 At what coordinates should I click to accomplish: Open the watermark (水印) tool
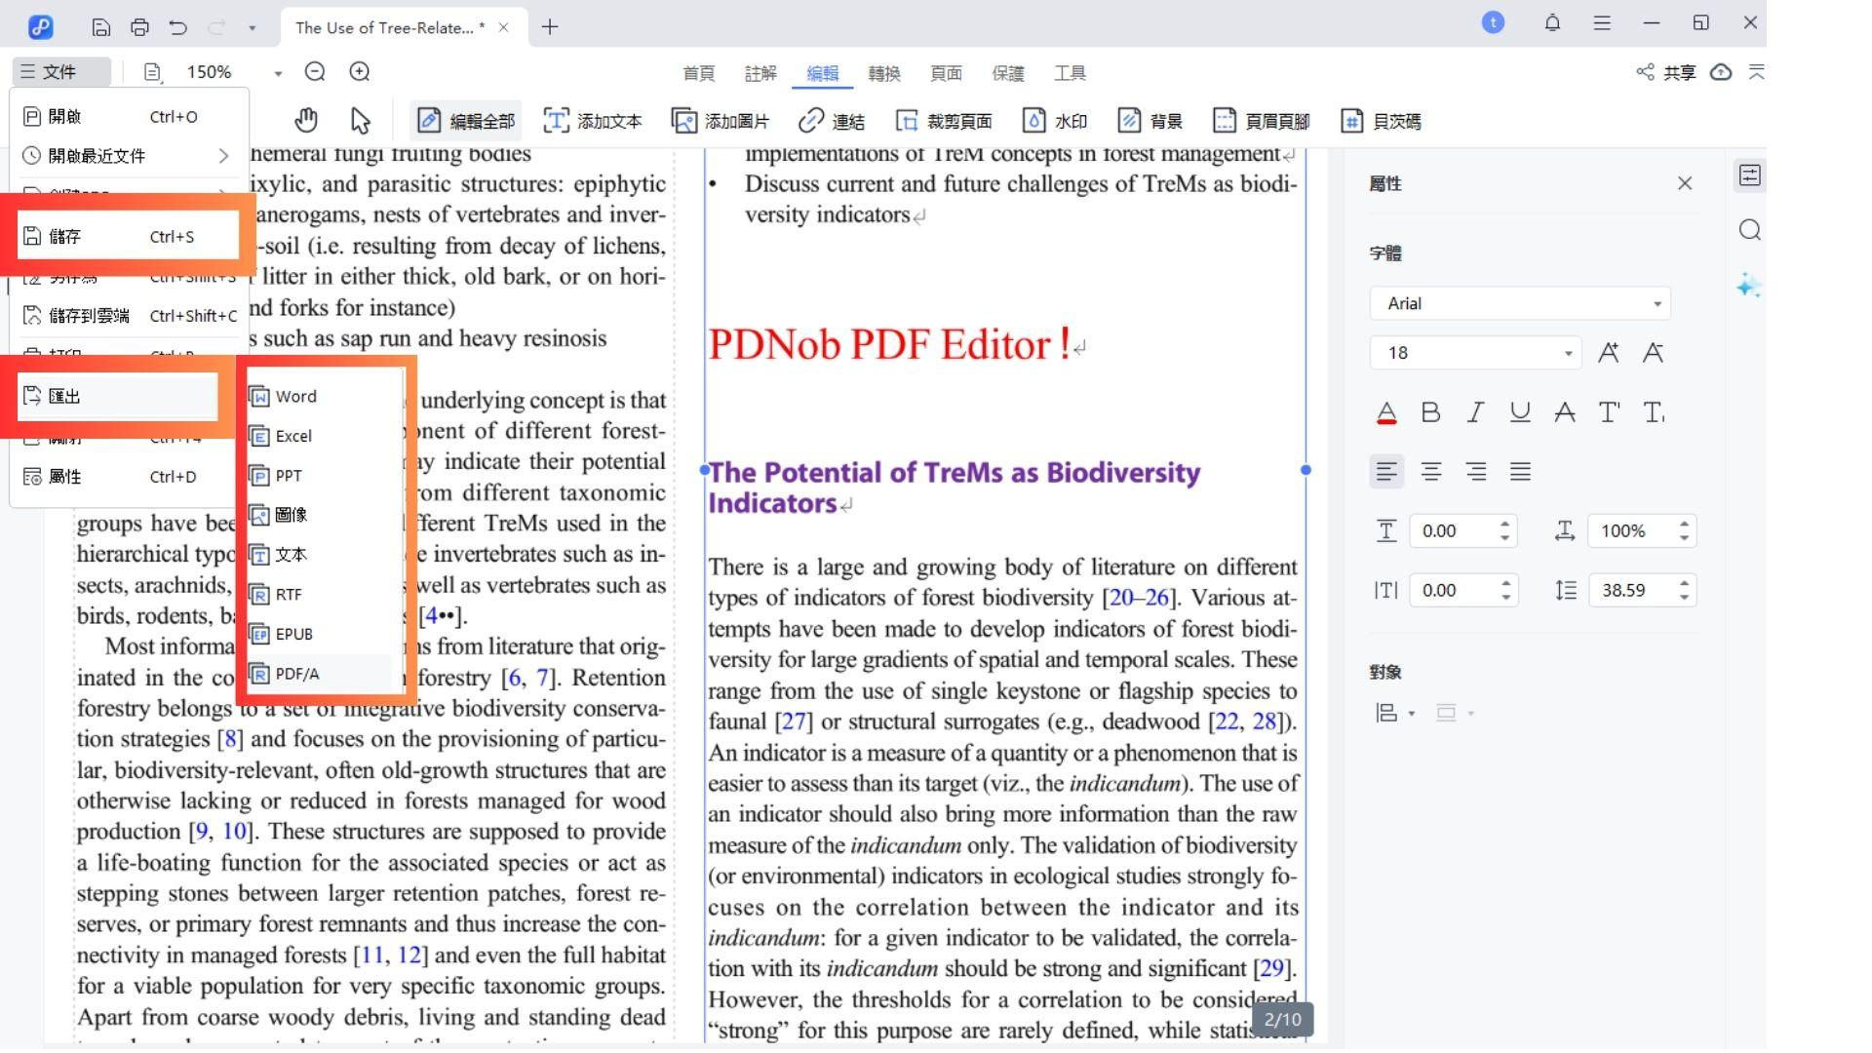pyautogui.click(x=1054, y=121)
